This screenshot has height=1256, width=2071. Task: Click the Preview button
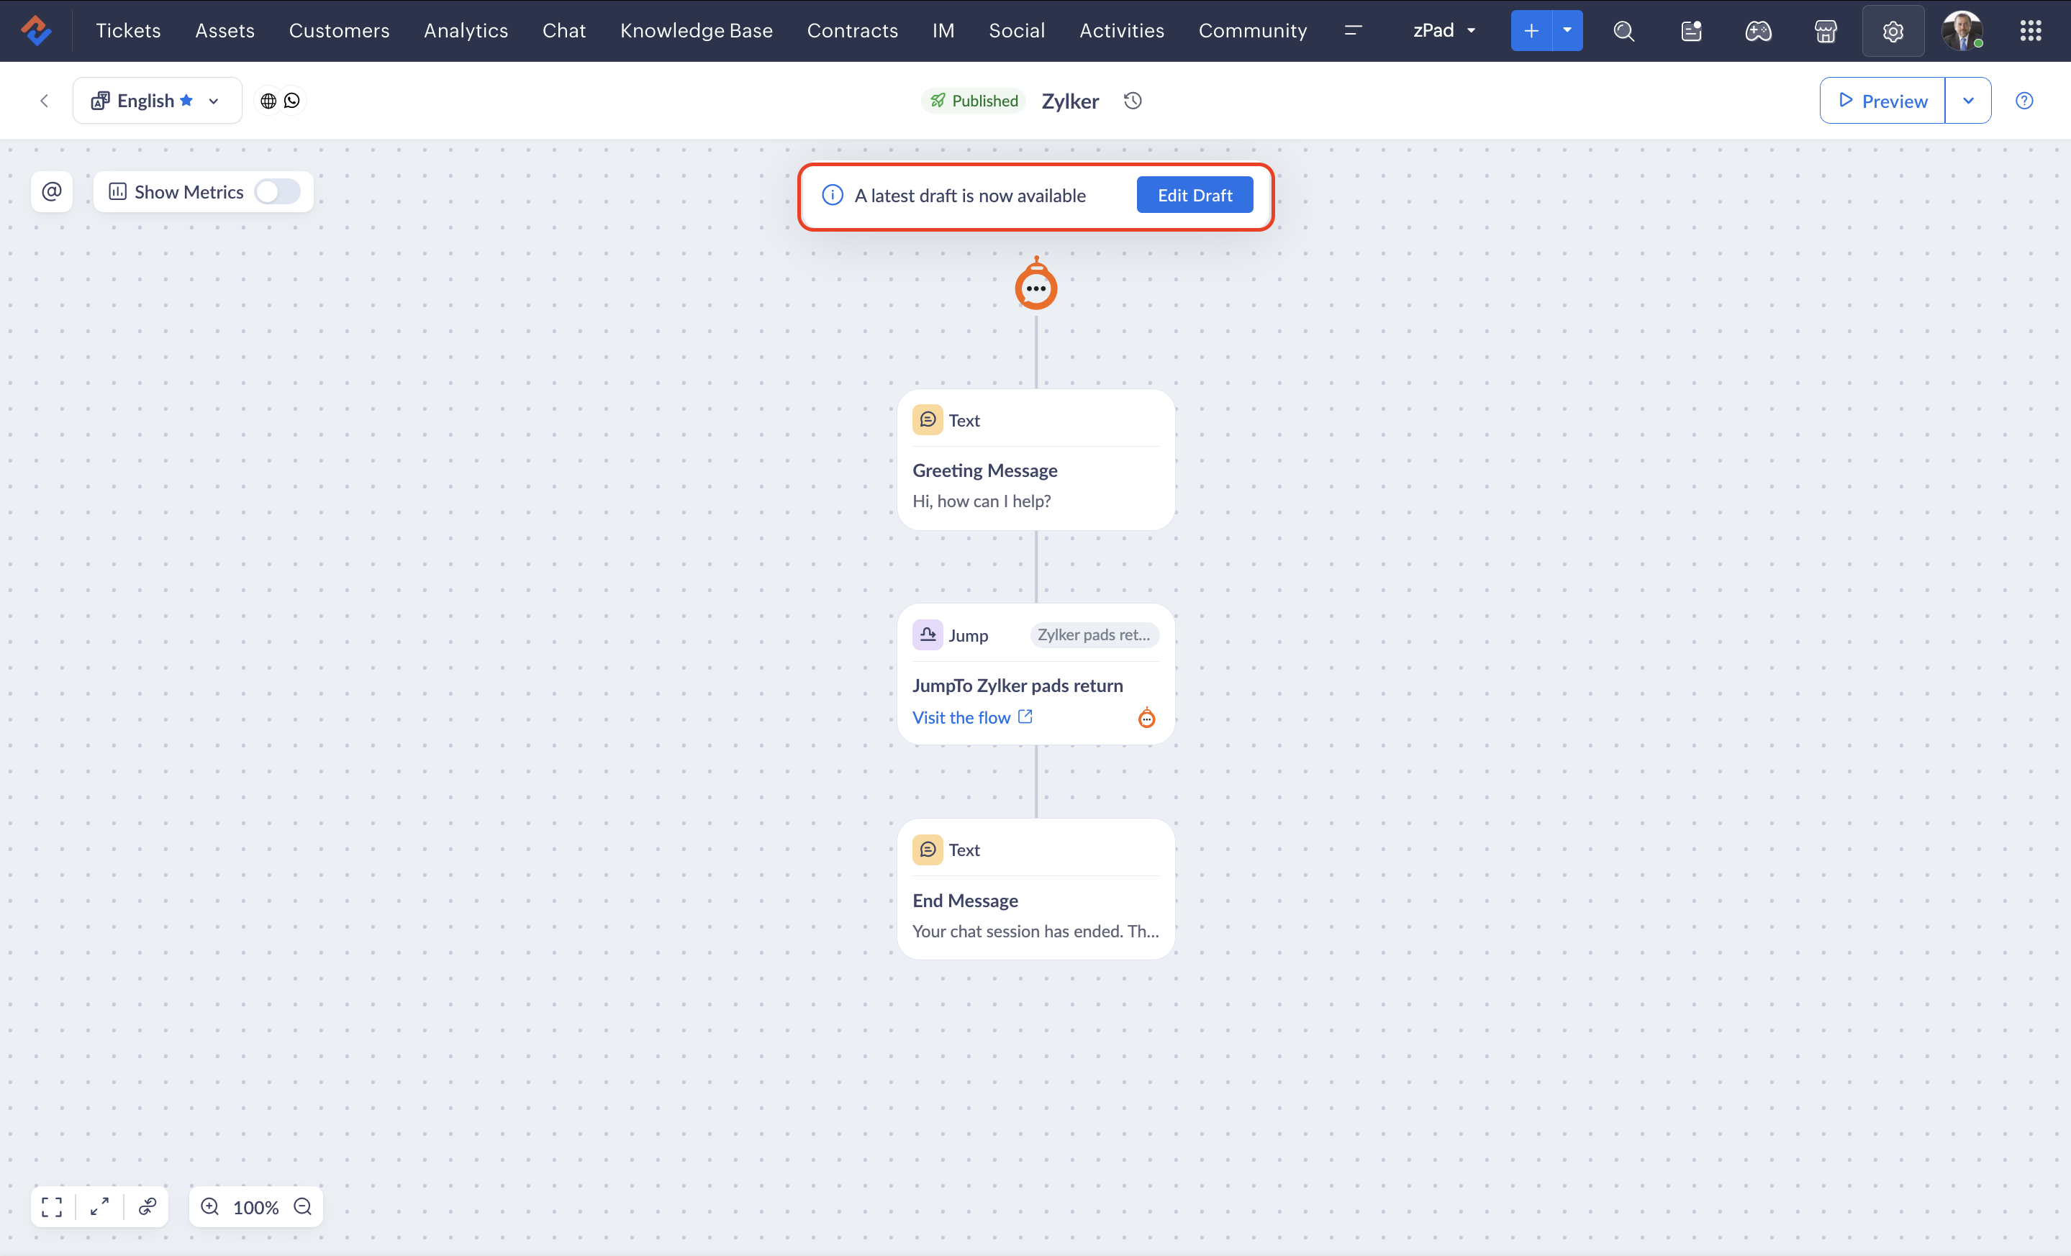click(x=1882, y=101)
